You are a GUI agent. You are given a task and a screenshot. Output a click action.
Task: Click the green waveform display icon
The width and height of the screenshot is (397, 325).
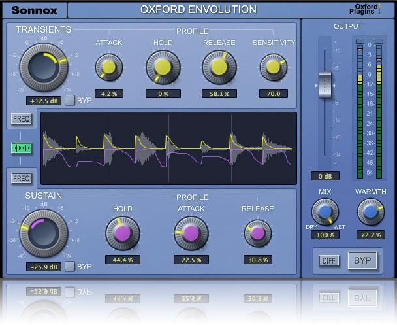coord(21,148)
